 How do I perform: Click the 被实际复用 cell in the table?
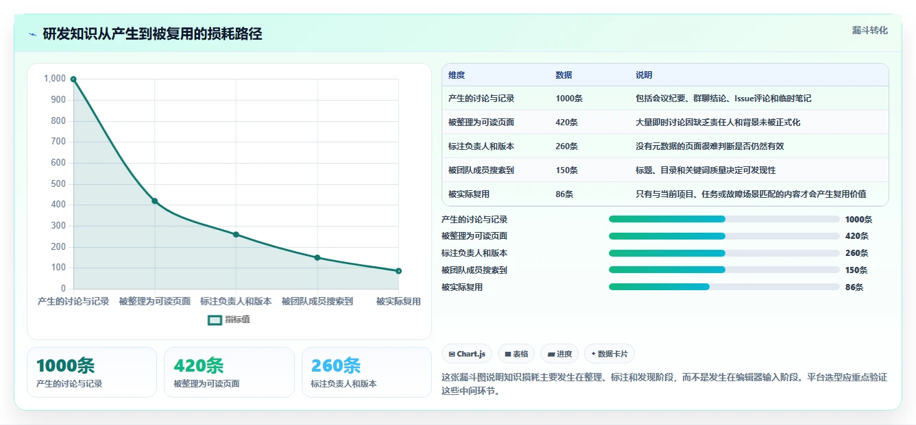click(469, 194)
